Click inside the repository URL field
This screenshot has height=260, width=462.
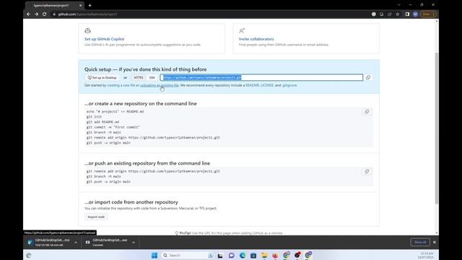261,77
